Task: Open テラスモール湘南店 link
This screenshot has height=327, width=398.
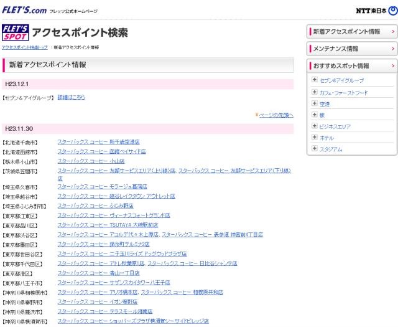Action: point(105,311)
